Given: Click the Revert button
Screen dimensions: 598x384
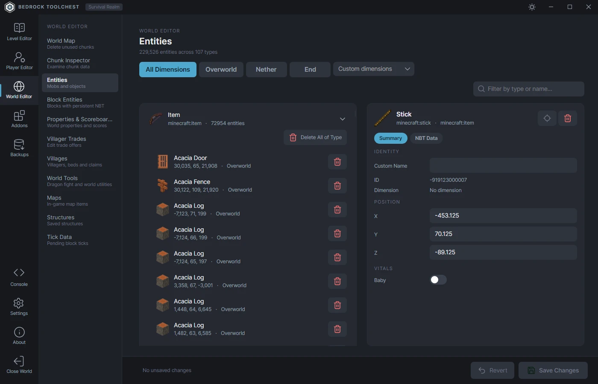Looking at the screenshot, I should click(493, 370).
